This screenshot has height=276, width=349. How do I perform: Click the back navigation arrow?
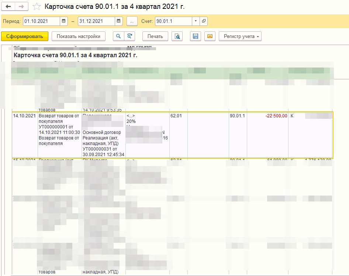tap(8, 7)
